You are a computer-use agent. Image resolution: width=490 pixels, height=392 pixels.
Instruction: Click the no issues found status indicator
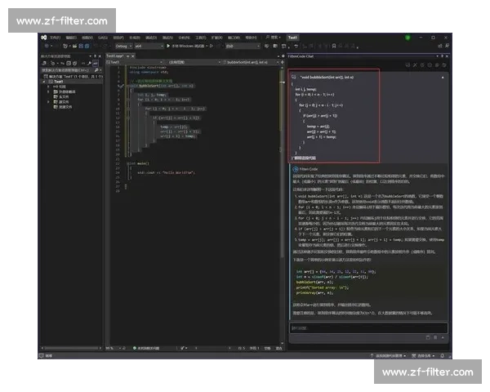coord(146,348)
